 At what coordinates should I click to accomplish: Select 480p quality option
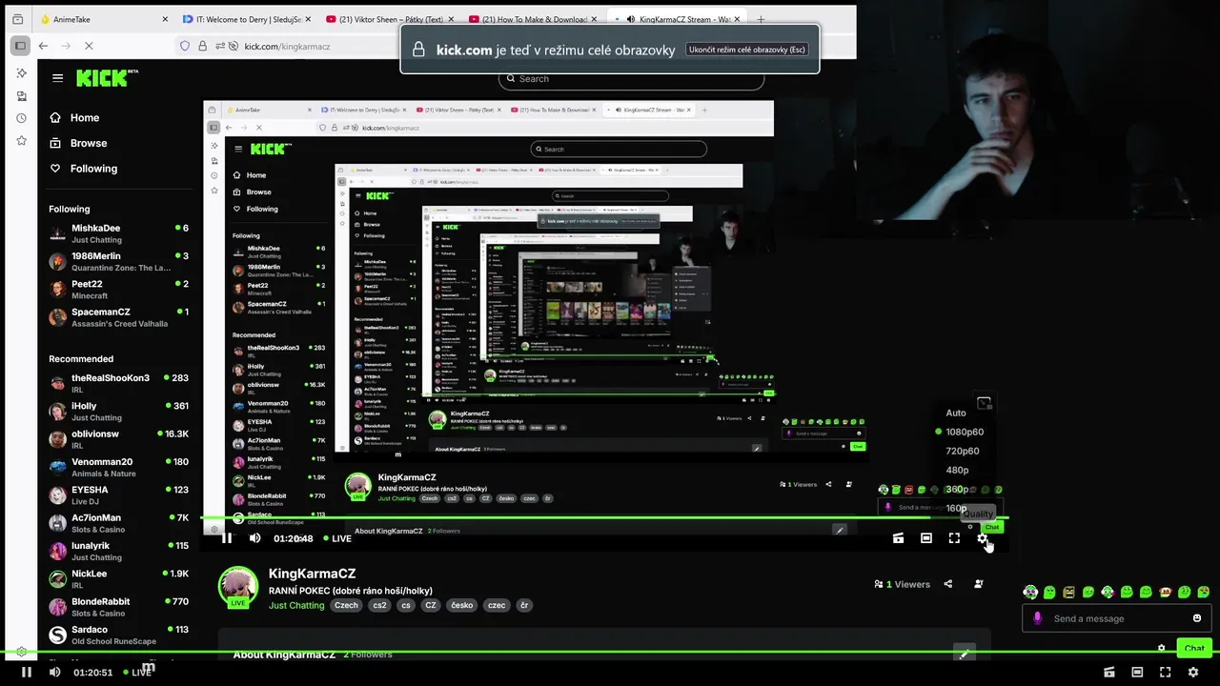point(957,470)
